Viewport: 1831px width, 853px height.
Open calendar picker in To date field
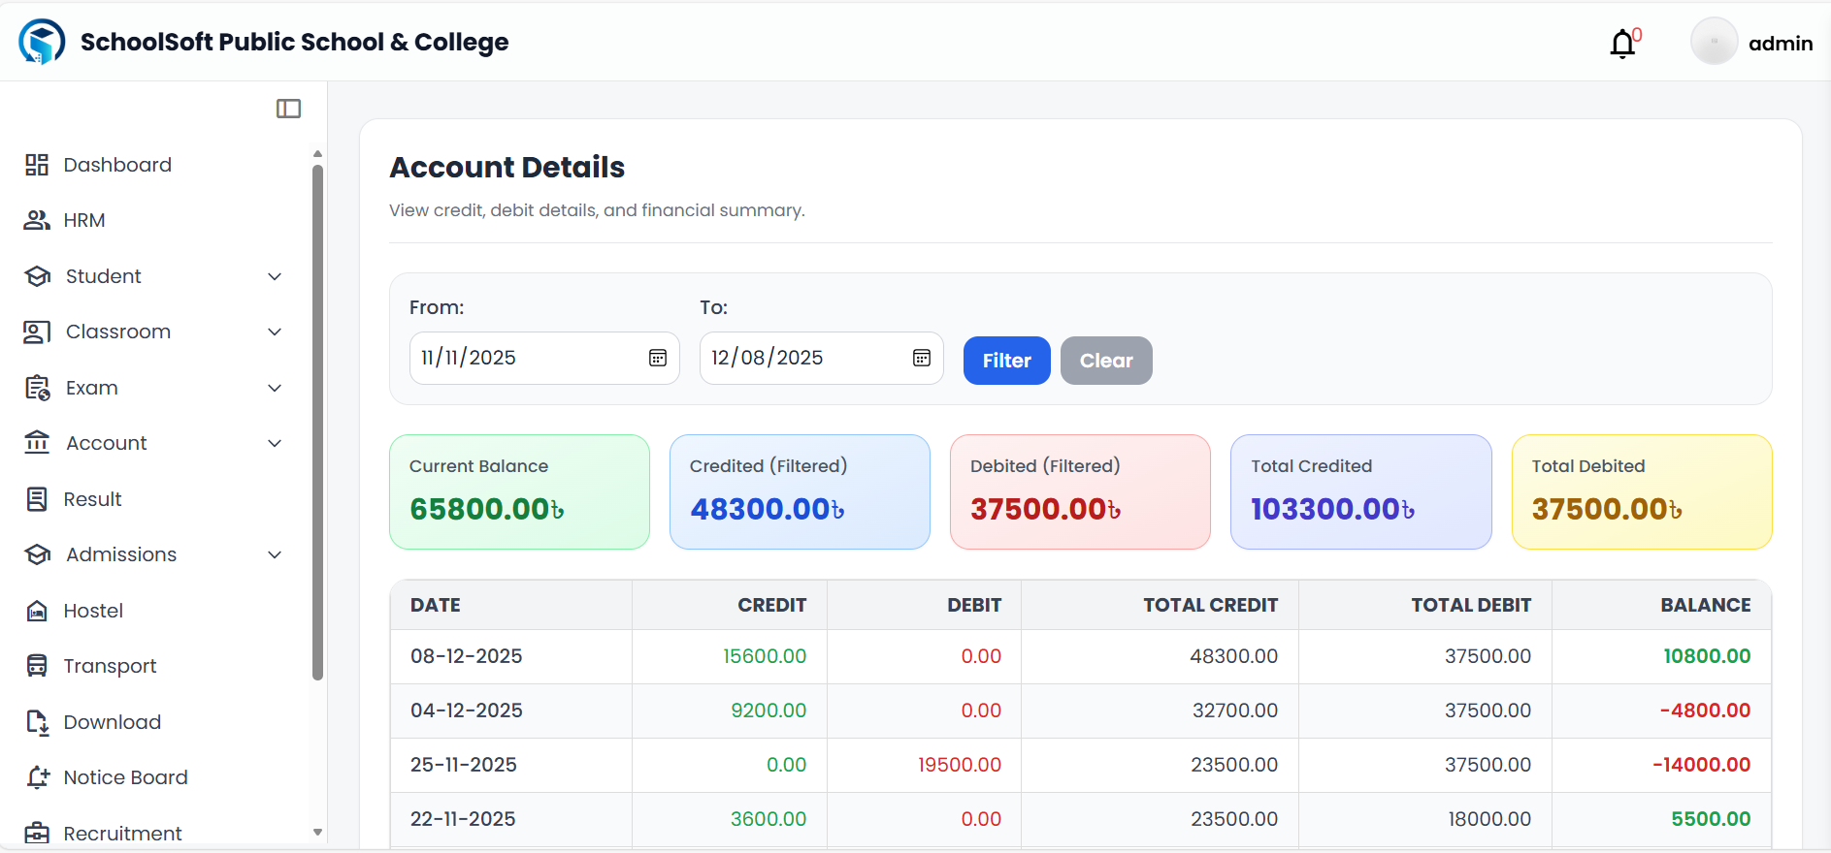click(921, 358)
